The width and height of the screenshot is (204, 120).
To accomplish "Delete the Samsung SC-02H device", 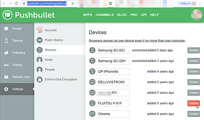I will [x=194, y=61].
